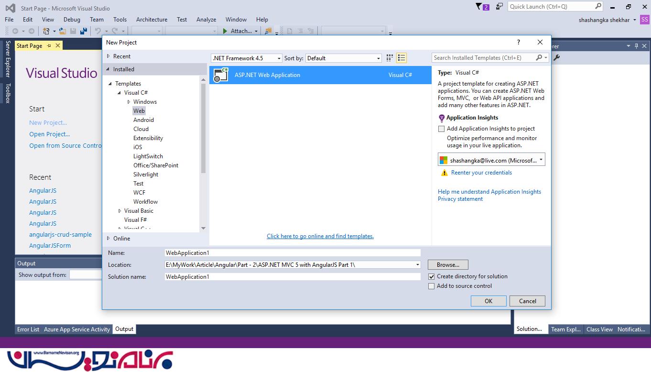This screenshot has width=651, height=372.
Task: Click the notifications flag icon
Action: pos(479,7)
